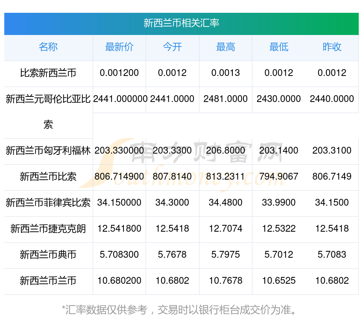Click the low value 203.1400
Screen dimensions: 363x323
point(279,151)
